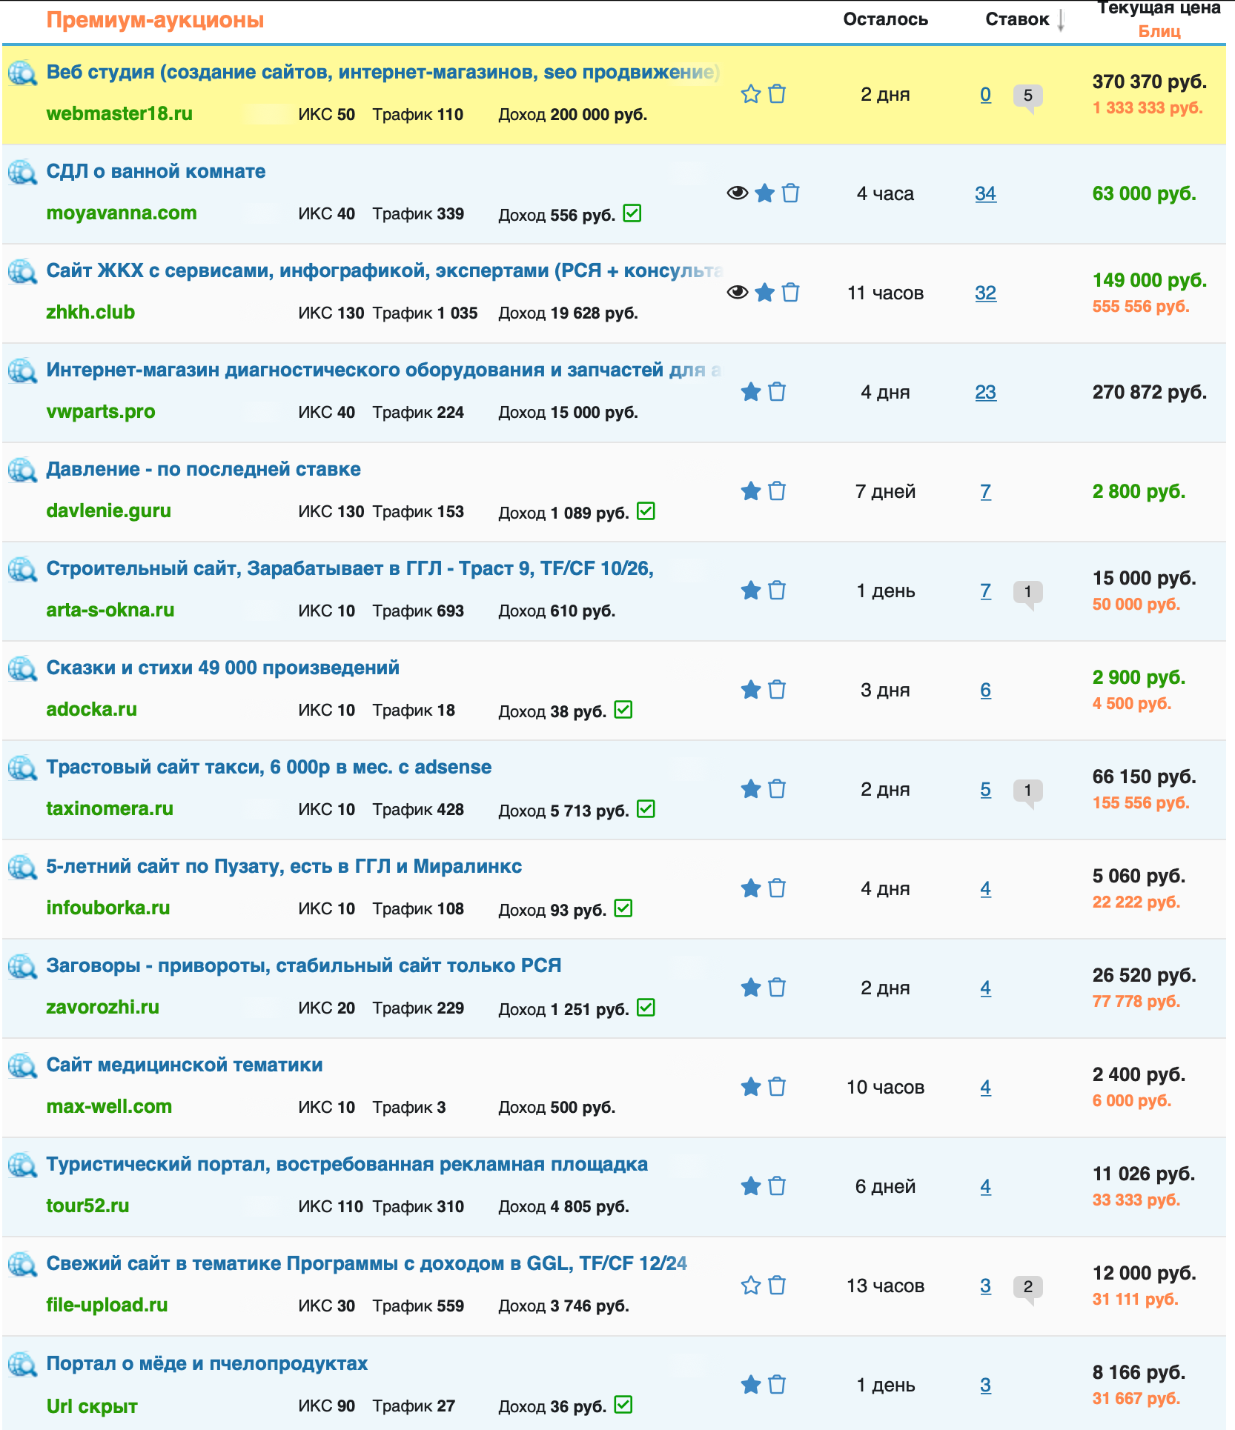Click the trash icon for tour52.ru
The image size is (1235, 1430).
pos(777,1186)
